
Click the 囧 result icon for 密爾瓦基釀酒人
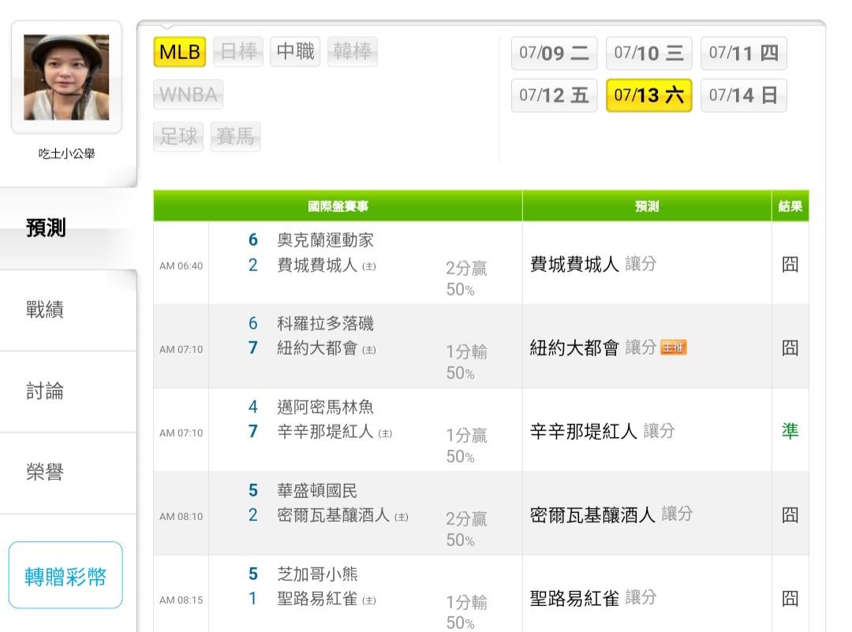(790, 515)
